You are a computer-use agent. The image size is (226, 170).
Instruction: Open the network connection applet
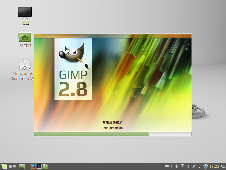194,166
